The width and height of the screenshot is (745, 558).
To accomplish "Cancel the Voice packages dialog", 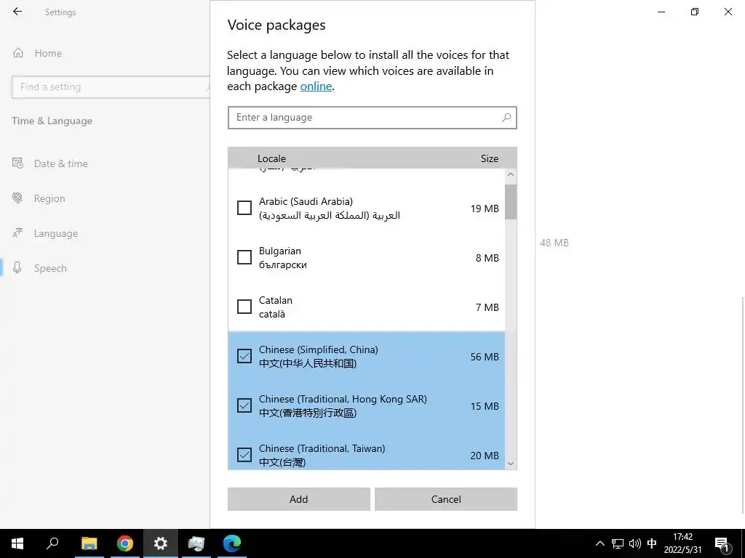I will 446,499.
